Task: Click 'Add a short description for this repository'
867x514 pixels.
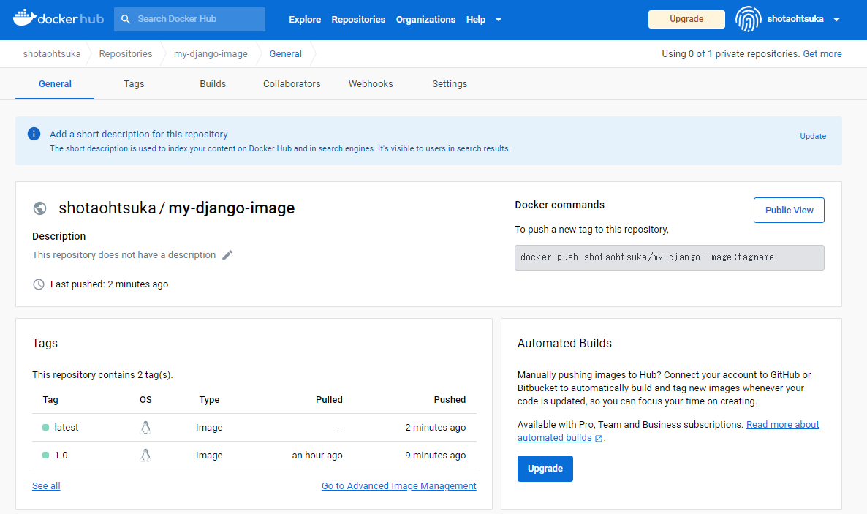Action: point(139,134)
